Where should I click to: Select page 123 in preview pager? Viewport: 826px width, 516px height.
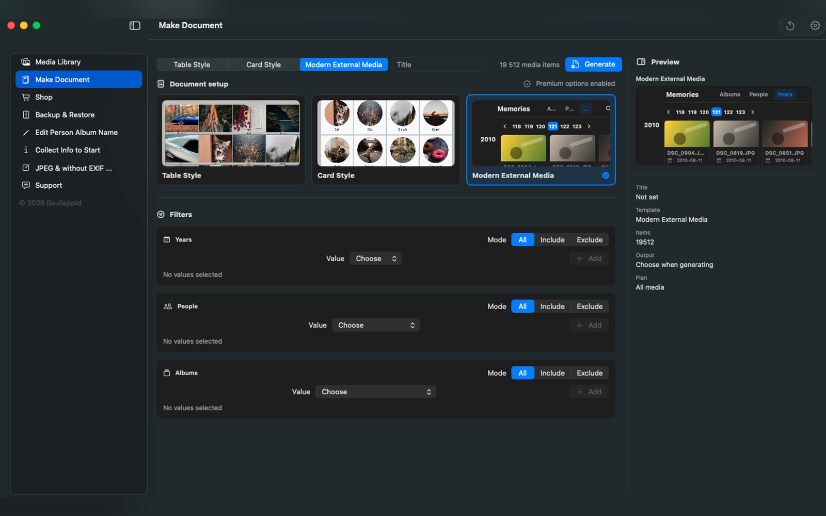click(740, 112)
